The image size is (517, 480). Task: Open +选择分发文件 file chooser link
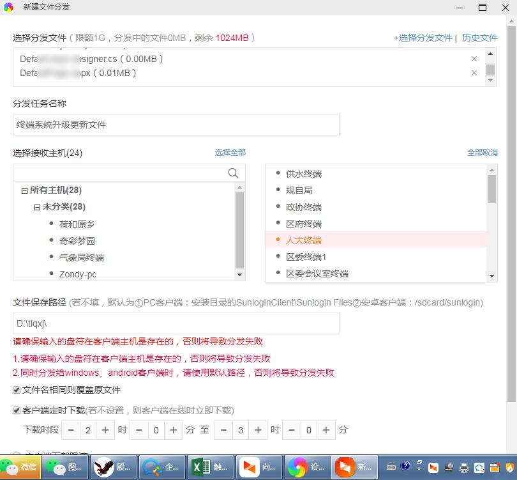click(423, 38)
